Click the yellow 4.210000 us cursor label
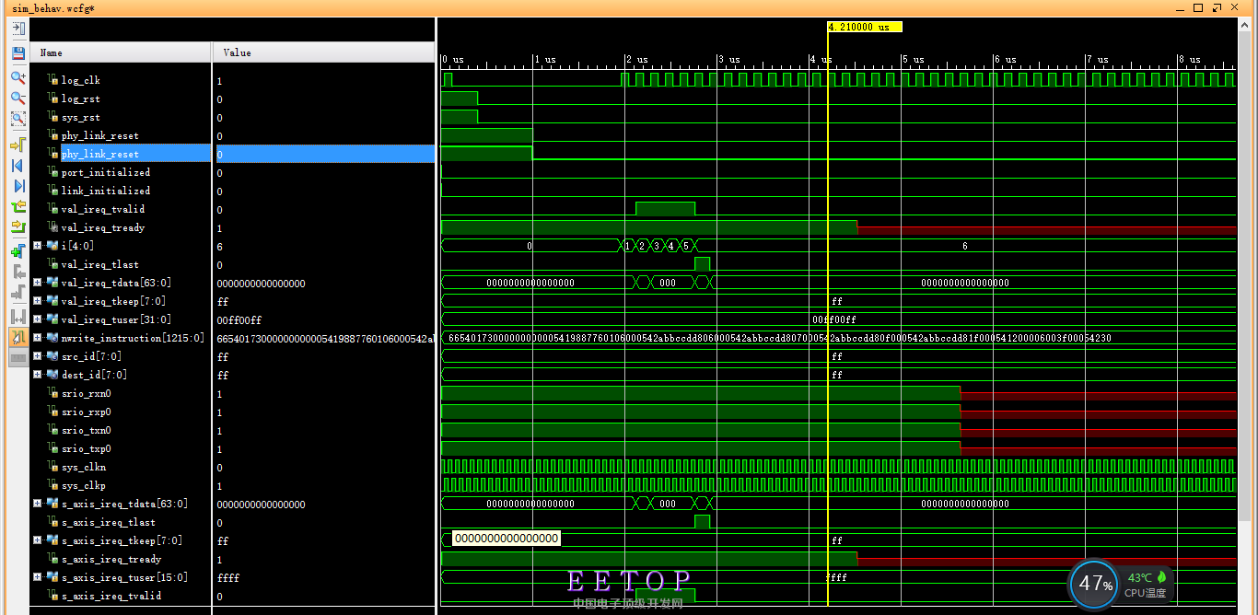Image resolution: width=1258 pixels, height=615 pixels. click(x=865, y=27)
